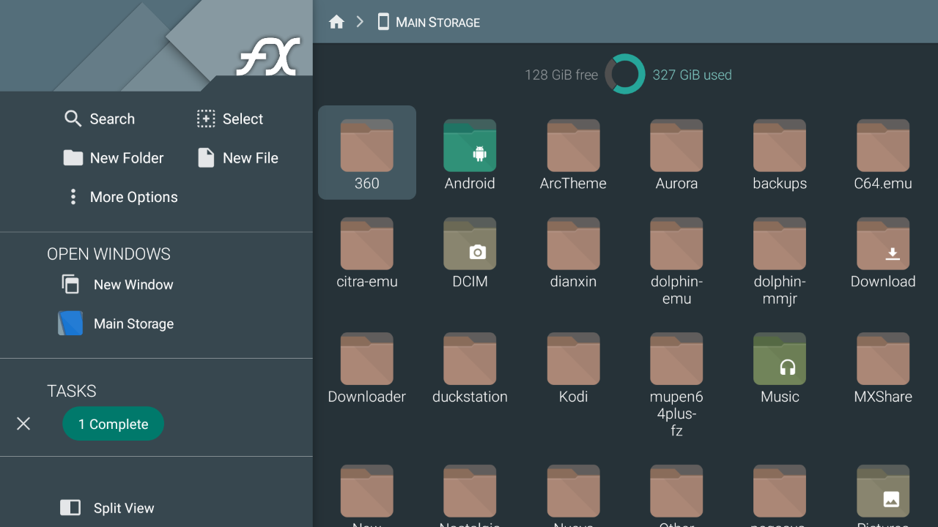Click the TASKS section heading
The width and height of the screenshot is (938, 527).
(72, 391)
